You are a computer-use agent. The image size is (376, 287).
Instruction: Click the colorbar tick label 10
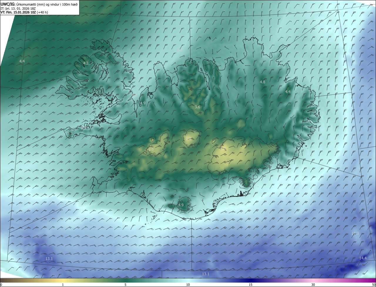(x=188, y=285)
